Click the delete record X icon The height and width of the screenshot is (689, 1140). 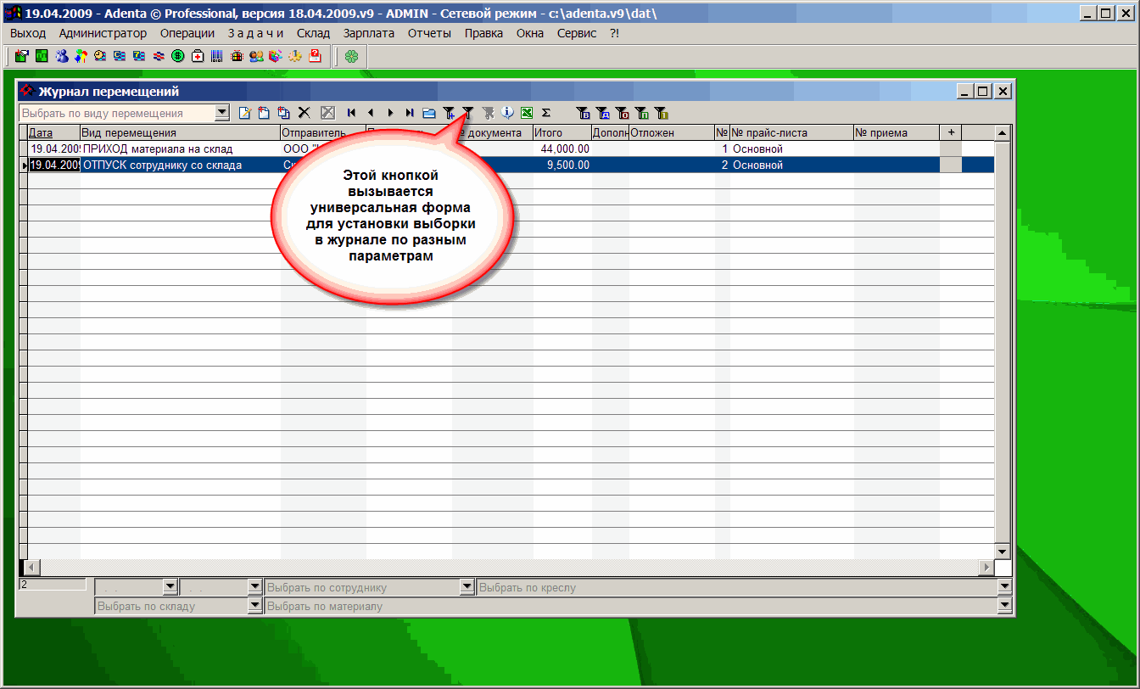[305, 112]
